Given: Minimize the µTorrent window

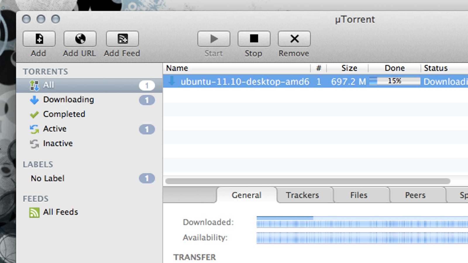Looking at the screenshot, I should pyautogui.click(x=41, y=19).
